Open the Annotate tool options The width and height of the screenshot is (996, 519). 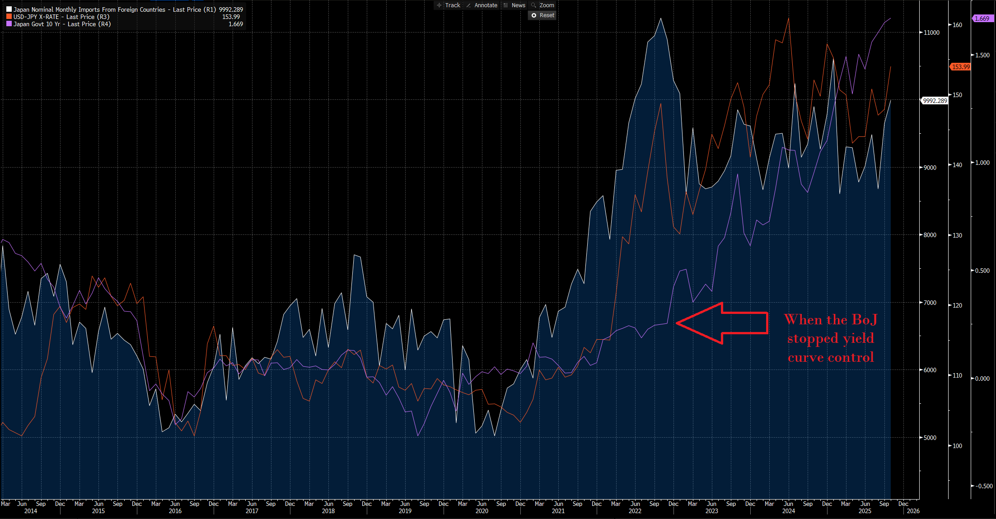(x=486, y=5)
